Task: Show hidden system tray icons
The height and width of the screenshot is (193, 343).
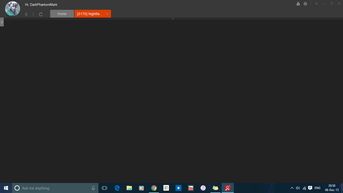Action: click(292, 188)
